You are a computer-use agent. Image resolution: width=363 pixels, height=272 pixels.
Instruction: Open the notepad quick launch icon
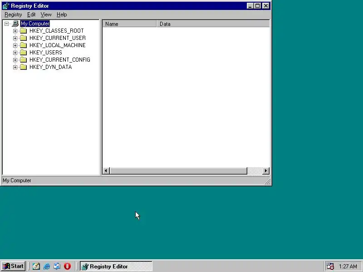(36, 266)
